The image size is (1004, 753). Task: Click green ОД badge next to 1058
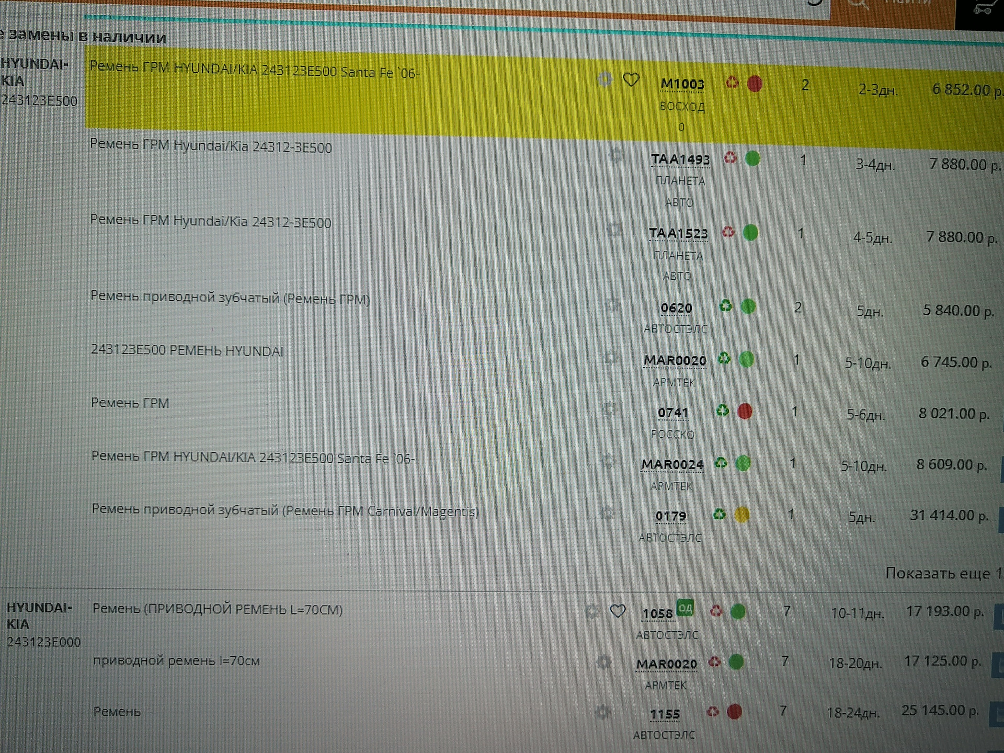coord(684,608)
